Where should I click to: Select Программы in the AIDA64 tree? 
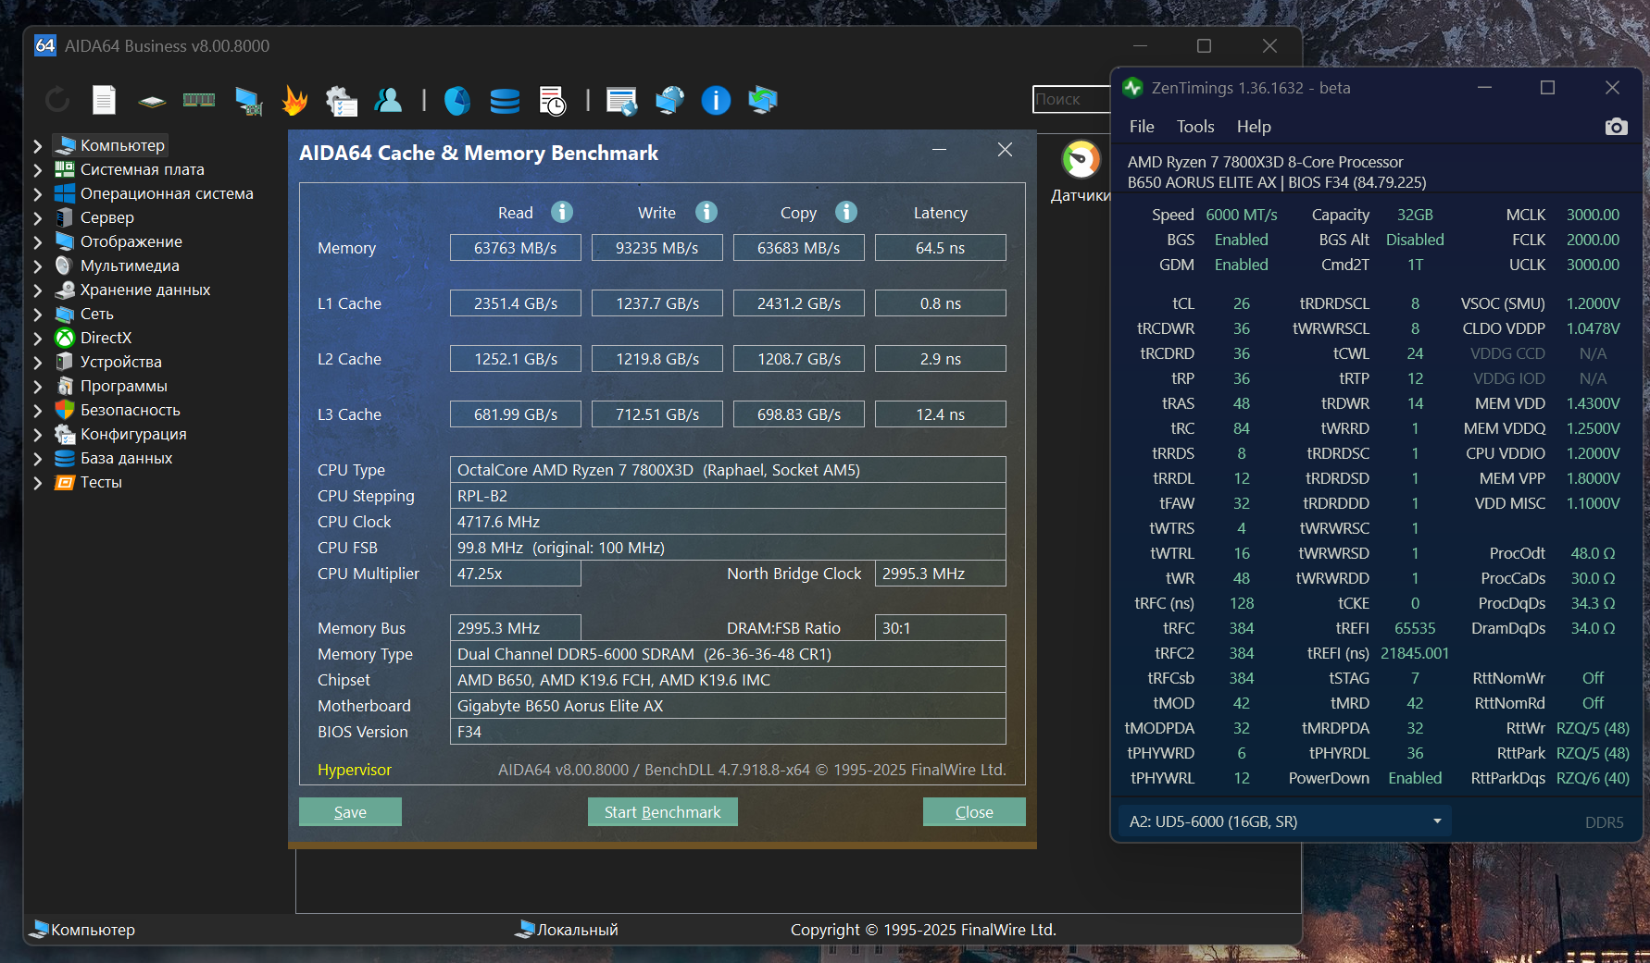(124, 386)
